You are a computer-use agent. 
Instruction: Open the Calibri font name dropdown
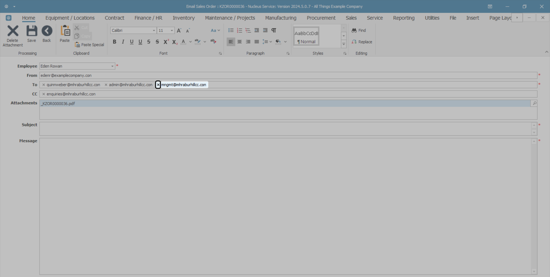(154, 31)
